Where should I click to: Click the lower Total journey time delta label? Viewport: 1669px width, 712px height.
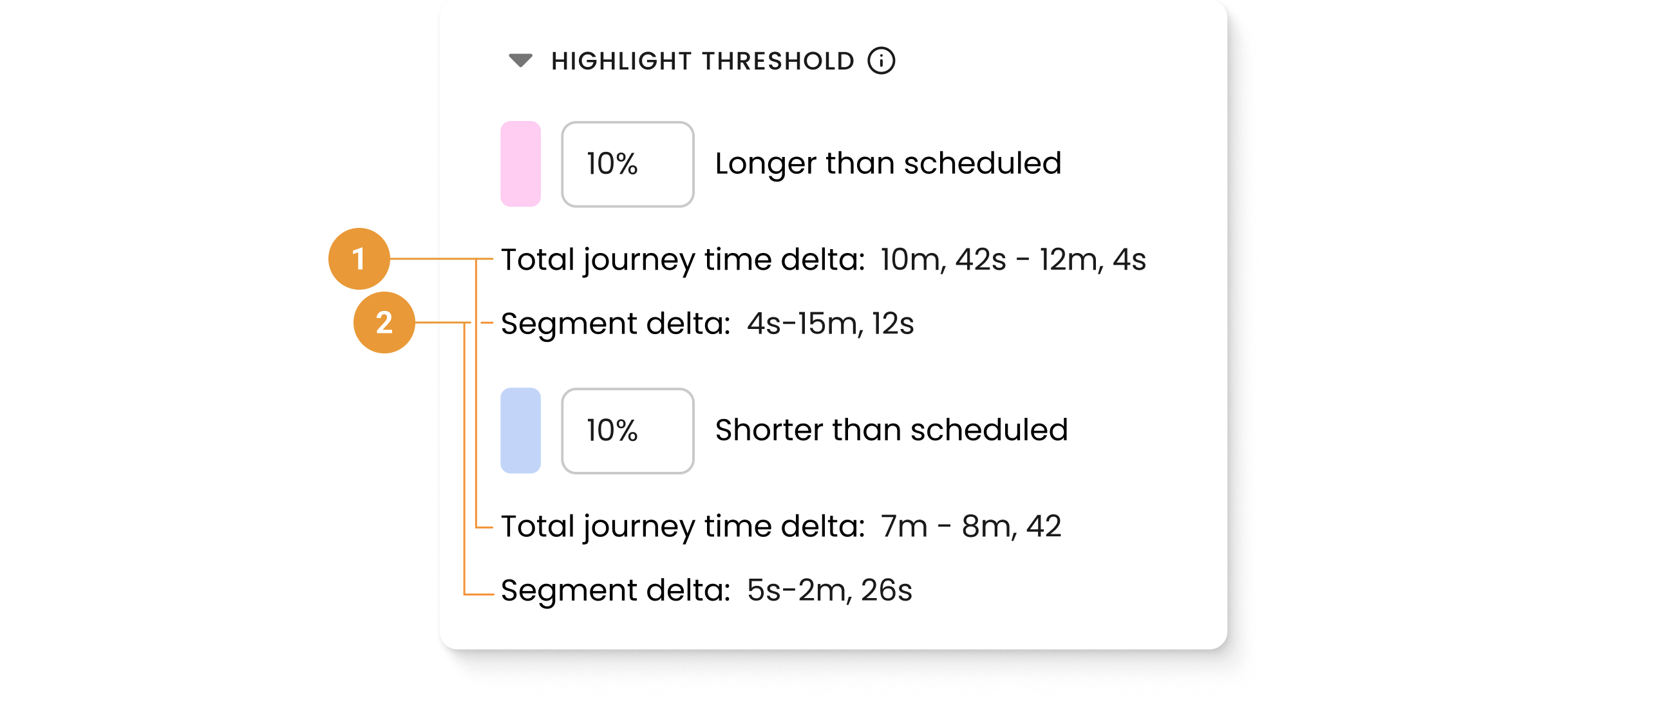683,526
